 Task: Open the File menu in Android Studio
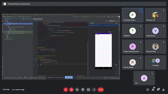coord(5,15)
